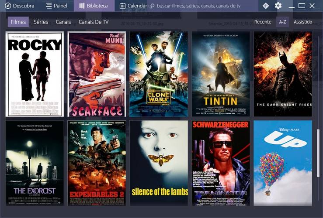Open The Terminator movie poster

221,163
